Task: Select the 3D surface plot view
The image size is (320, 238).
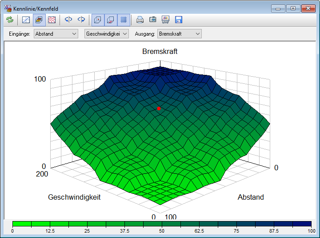Action: (39, 20)
